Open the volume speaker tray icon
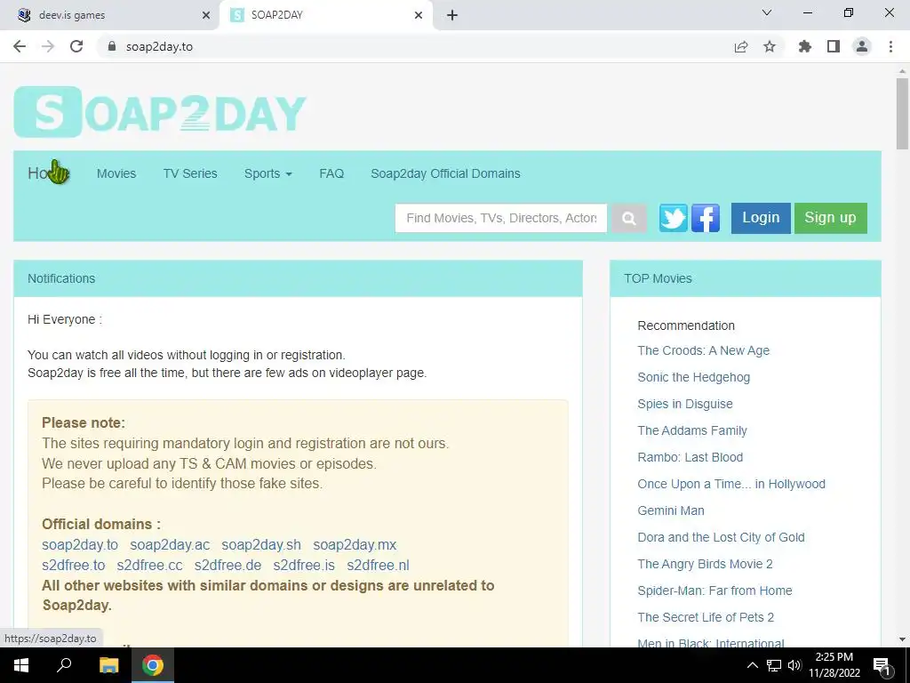Viewport: 910px width, 683px height. coord(794,665)
